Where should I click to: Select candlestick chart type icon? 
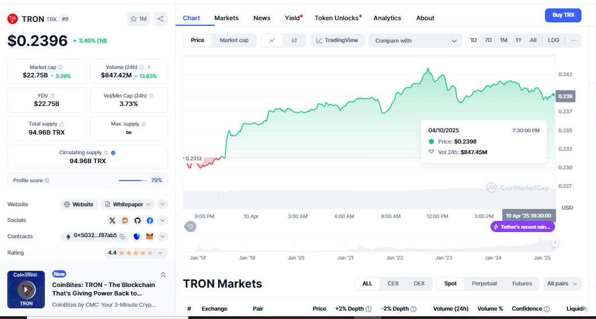tap(294, 41)
